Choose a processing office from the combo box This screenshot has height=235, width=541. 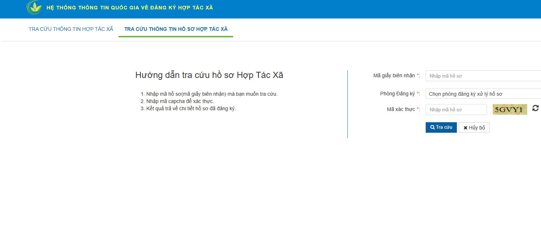tap(482, 93)
